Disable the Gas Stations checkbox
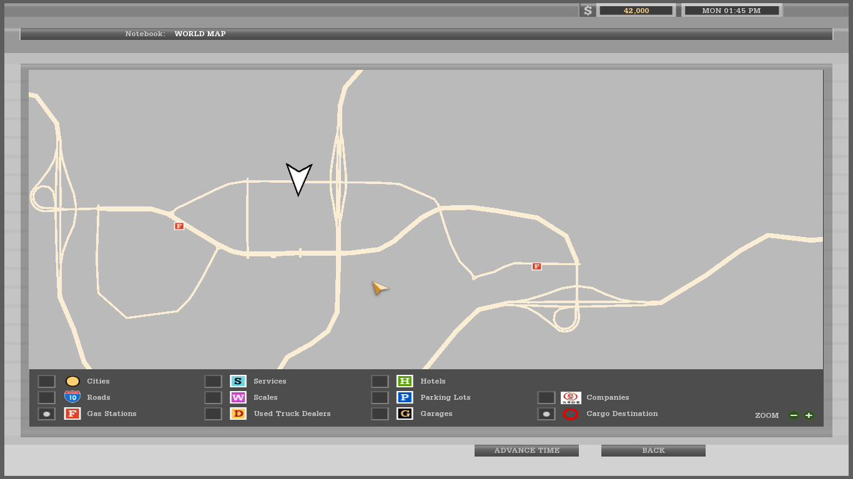The width and height of the screenshot is (853, 479). tap(47, 414)
